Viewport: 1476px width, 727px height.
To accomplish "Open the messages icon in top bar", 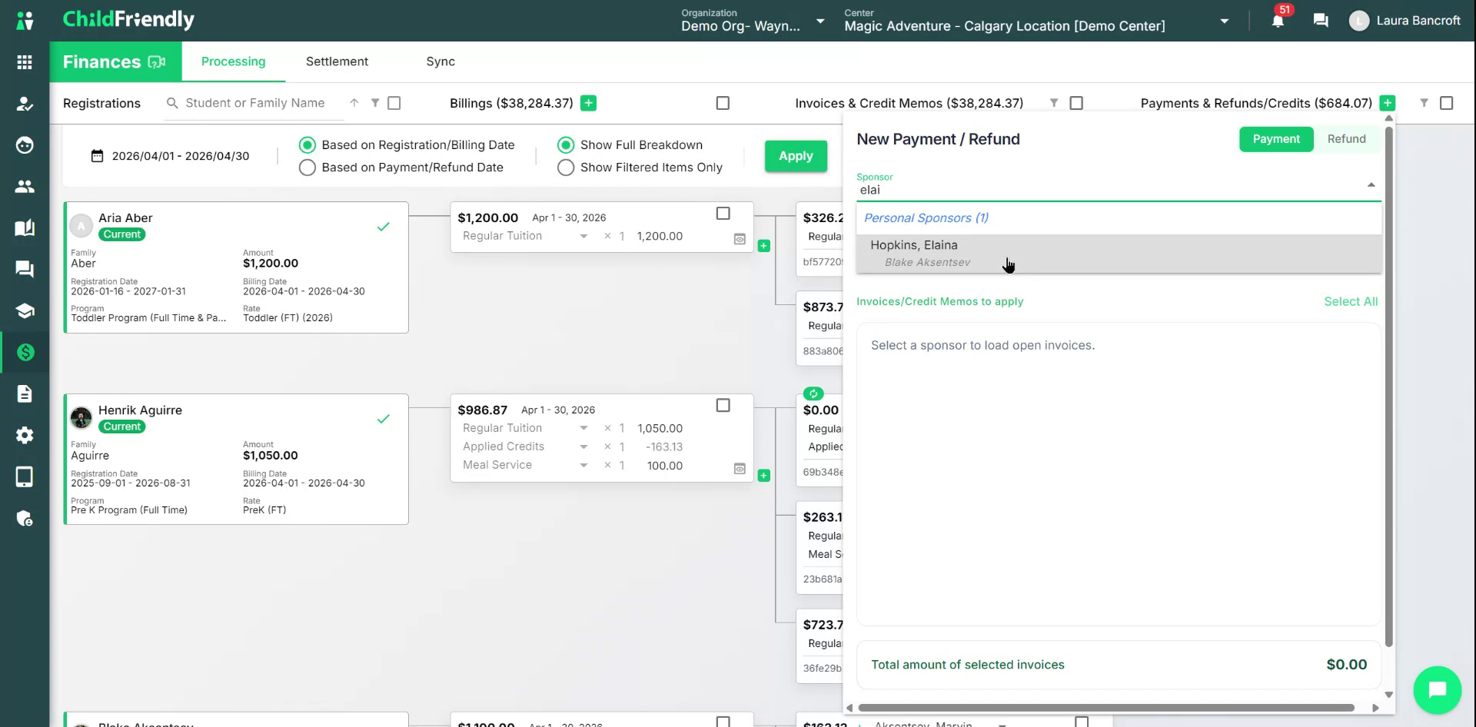I will click(x=1321, y=21).
